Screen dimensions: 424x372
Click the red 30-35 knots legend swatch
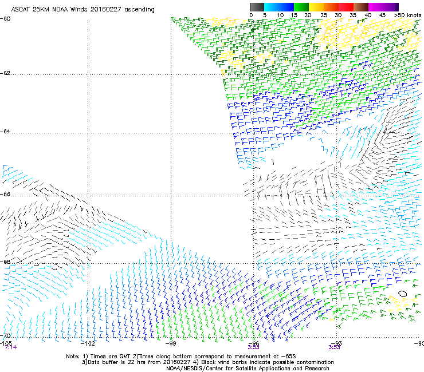point(346,7)
